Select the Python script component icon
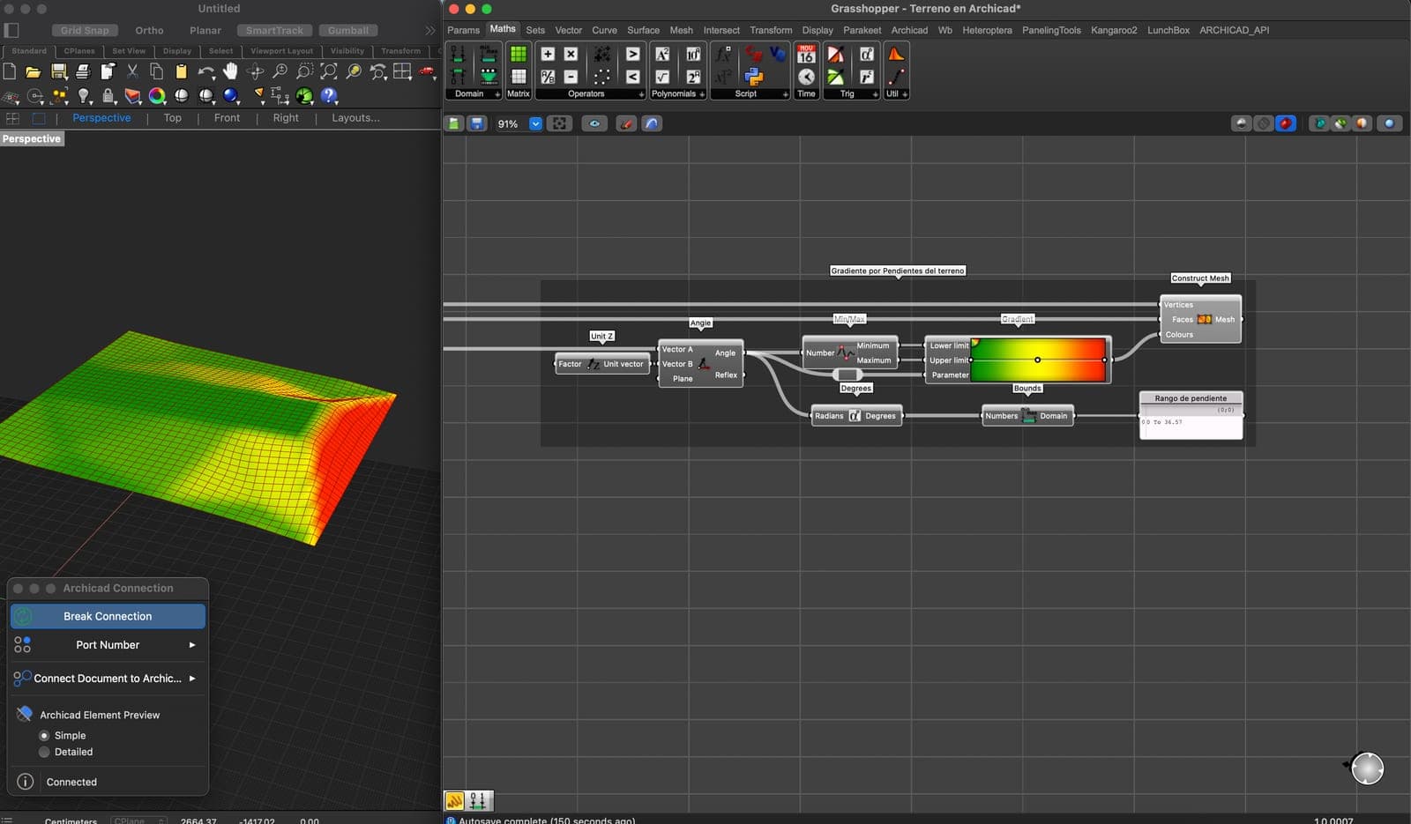This screenshot has width=1411, height=824. 754,77
